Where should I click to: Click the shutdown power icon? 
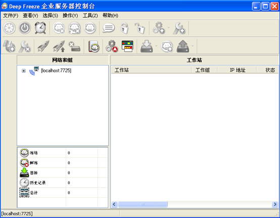25,28
